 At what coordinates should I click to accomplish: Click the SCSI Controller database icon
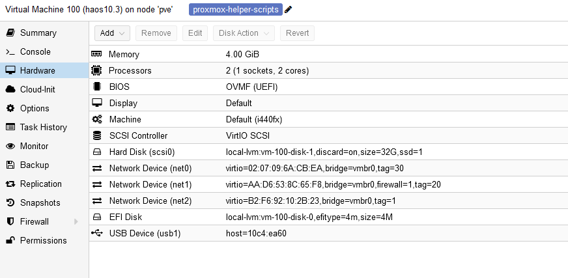97,136
